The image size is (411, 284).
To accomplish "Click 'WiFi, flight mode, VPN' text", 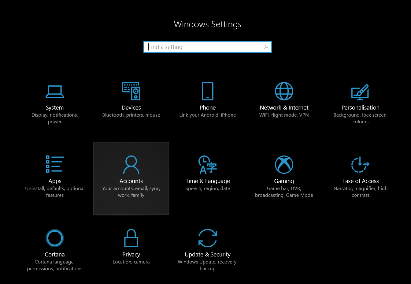I will click(x=284, y=115).
